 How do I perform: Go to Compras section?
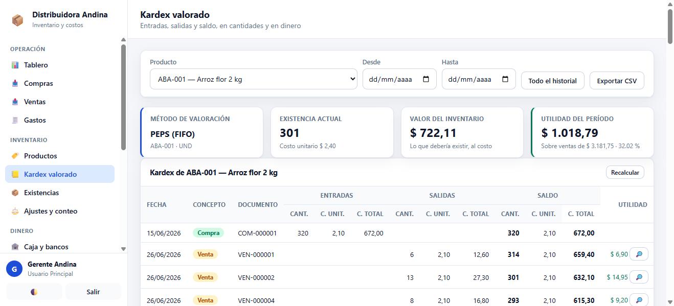click(60, 83)
